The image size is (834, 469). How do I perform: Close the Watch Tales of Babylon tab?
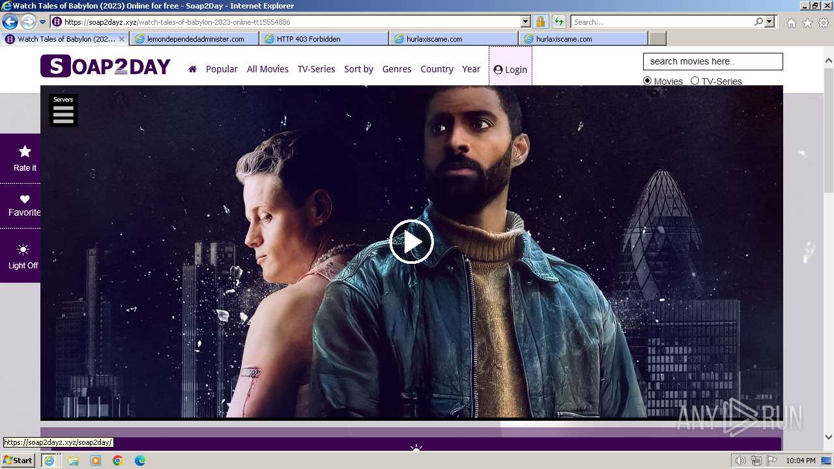pyautogui.click(x=121, y=39)
